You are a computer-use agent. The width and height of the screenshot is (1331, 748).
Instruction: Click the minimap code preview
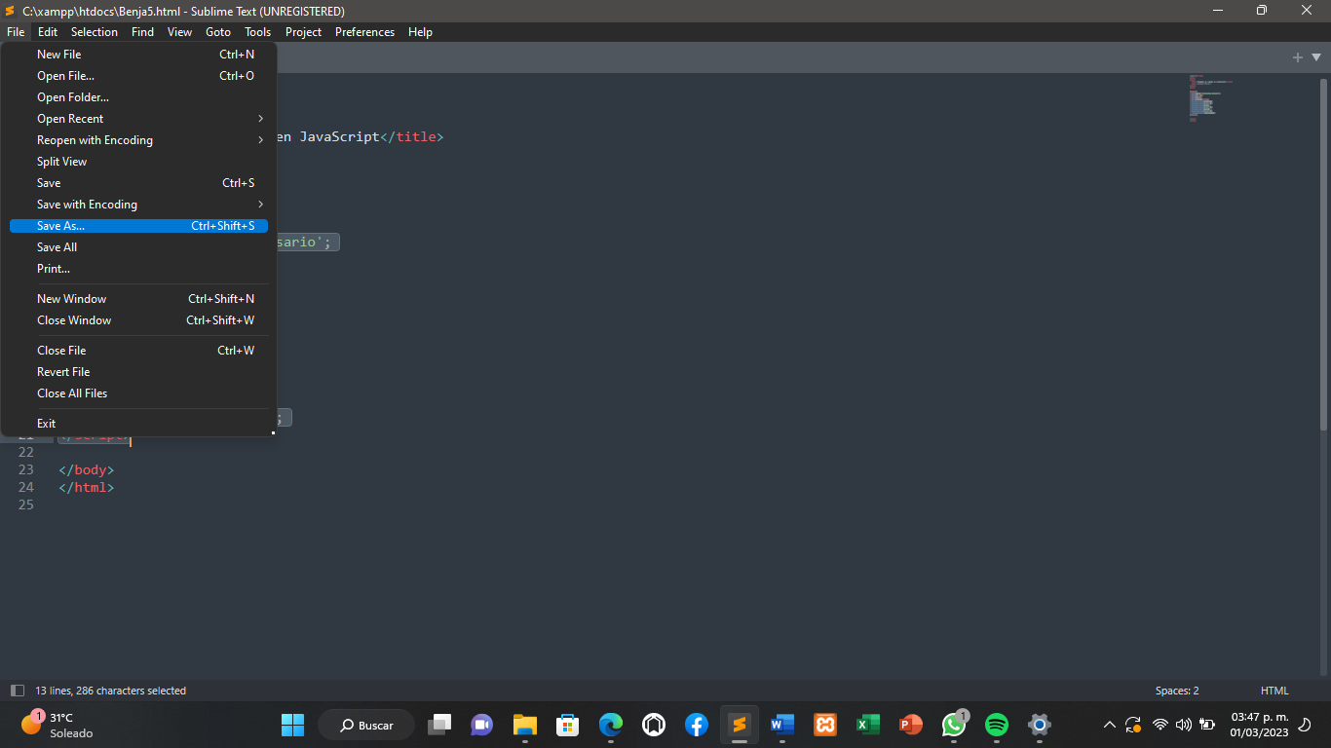pos(1211,97)
